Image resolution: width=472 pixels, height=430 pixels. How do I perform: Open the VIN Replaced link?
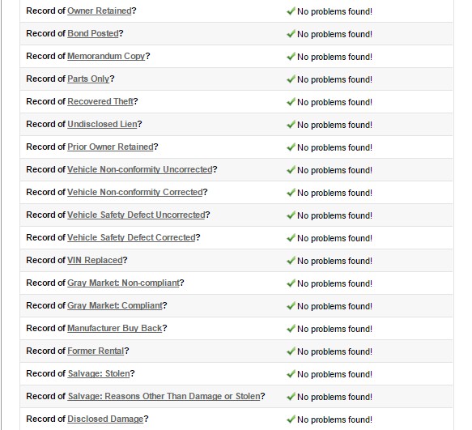[95, 260]
